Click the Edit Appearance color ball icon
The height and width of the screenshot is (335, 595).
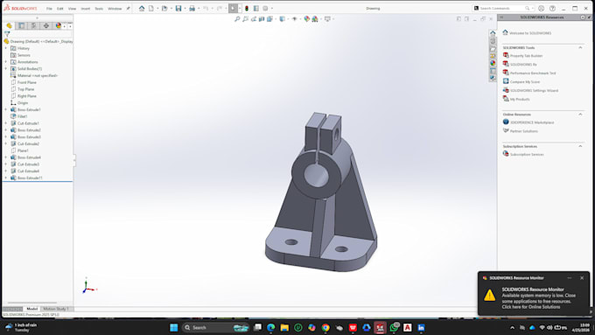(306, 19)
